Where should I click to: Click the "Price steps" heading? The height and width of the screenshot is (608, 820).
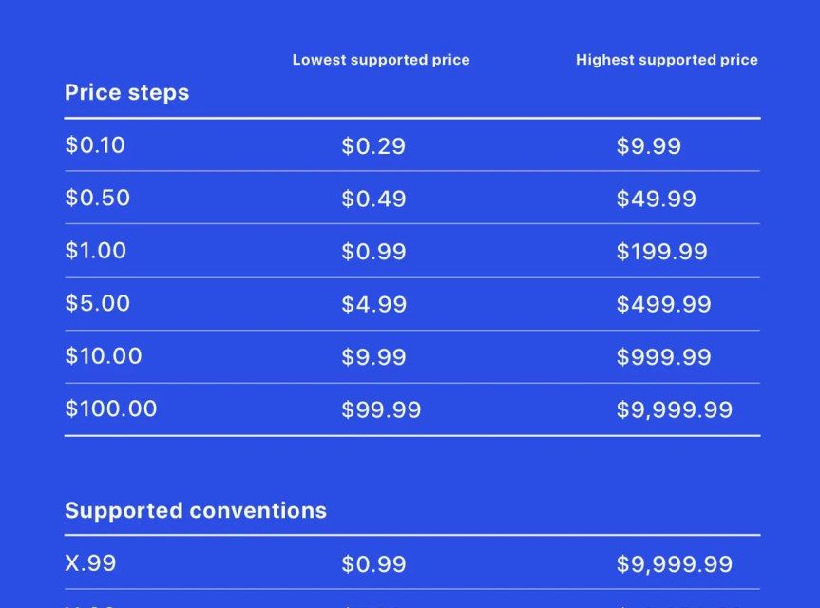coord(126,93)
